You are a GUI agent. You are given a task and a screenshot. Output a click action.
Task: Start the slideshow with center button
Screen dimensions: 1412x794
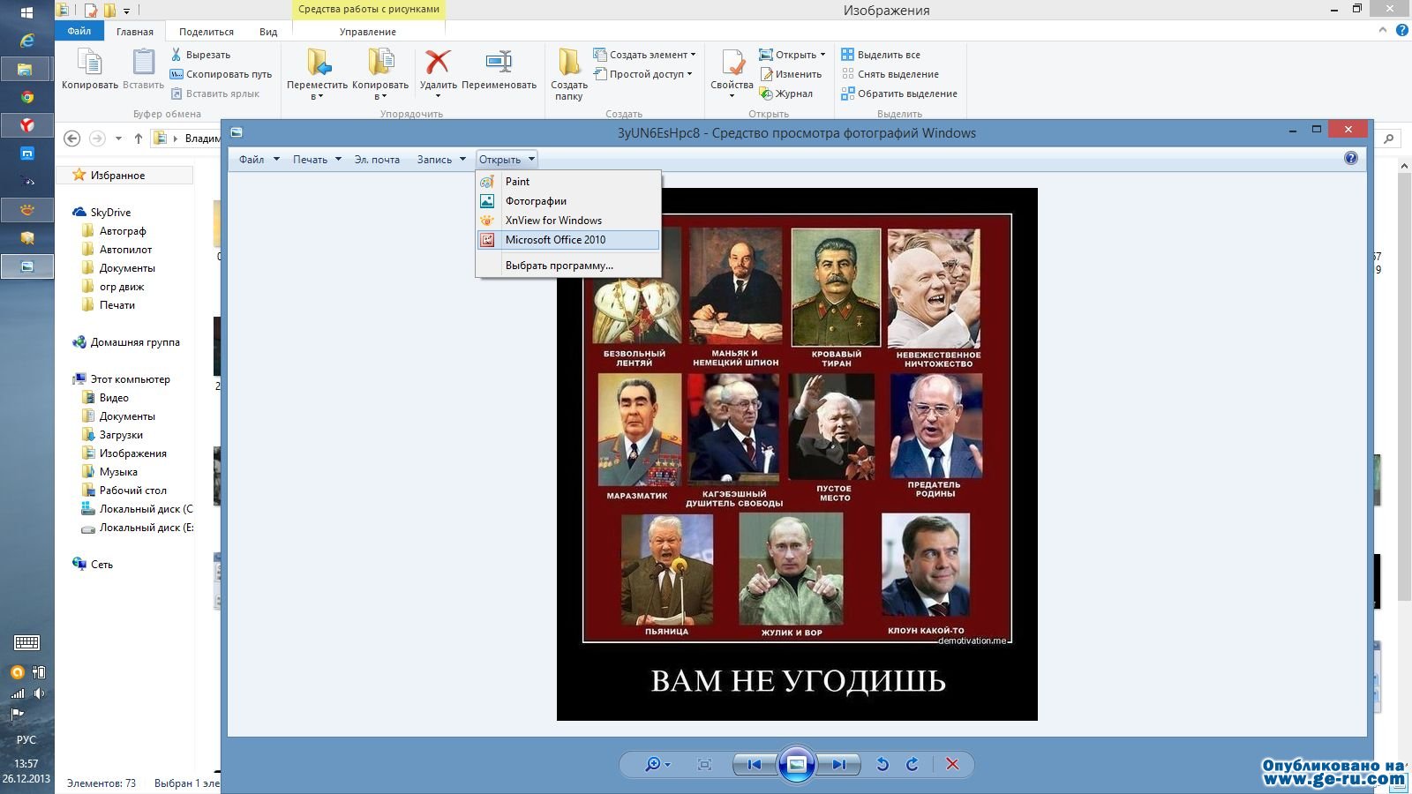[x=796, y=764]
